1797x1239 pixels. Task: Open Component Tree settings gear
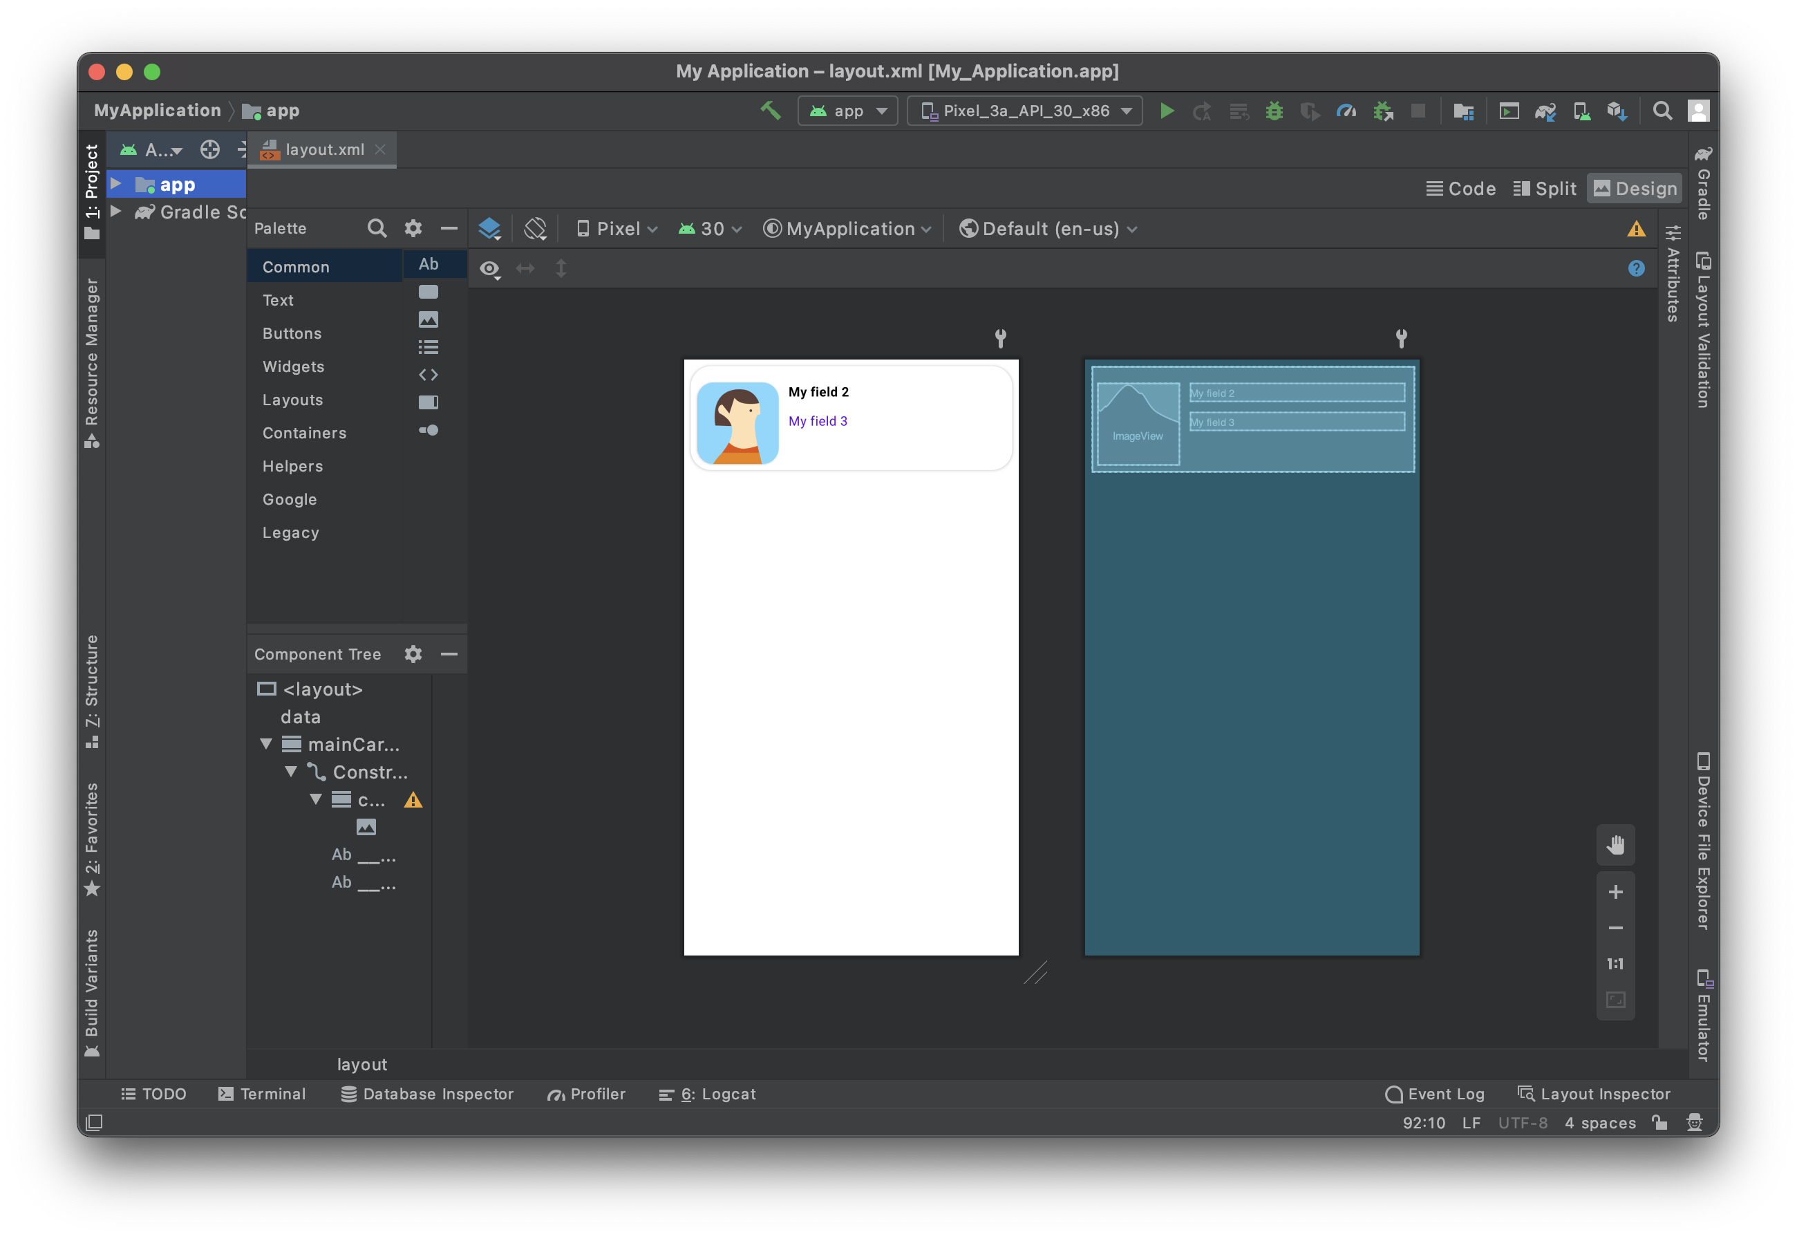tap(413, 655)
